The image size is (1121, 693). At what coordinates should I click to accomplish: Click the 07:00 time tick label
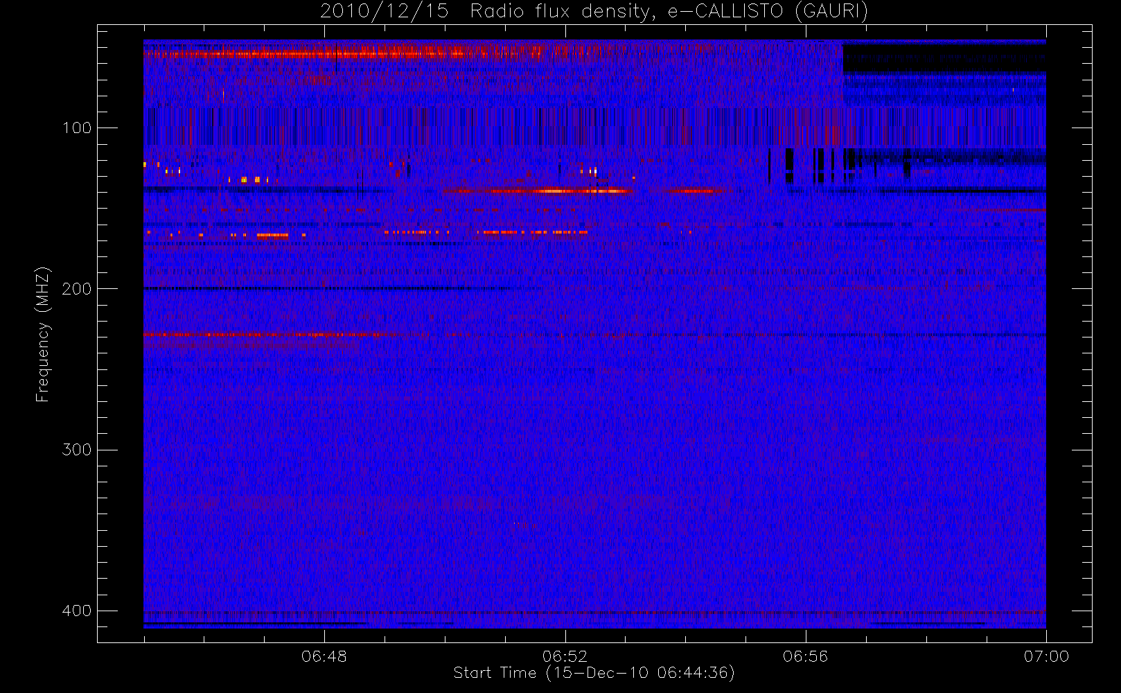[x=1046, y=656]
